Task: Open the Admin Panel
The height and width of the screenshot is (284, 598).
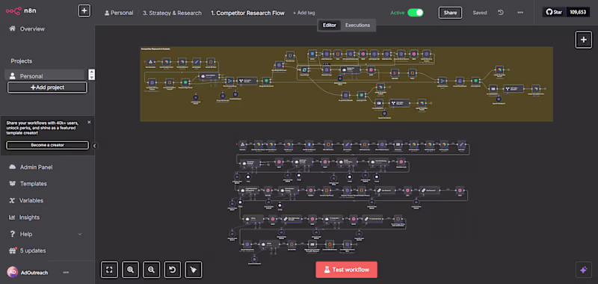Action: coord(36,167)
